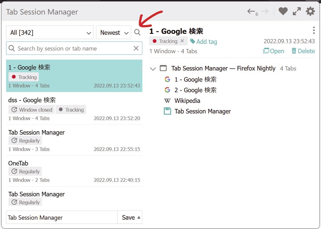
Task: Collapse the Firefox Nightly window tree
Action: (153, 69)
